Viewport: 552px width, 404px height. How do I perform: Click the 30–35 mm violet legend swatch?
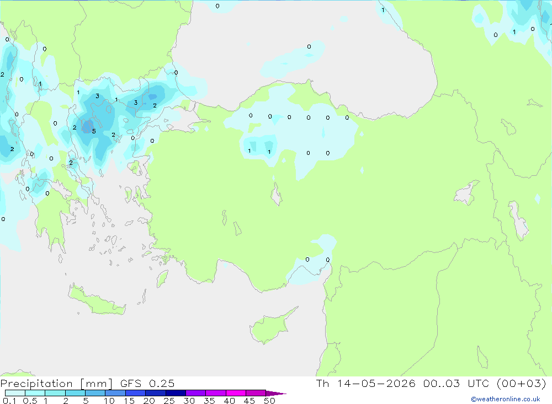tap(195, 393)
